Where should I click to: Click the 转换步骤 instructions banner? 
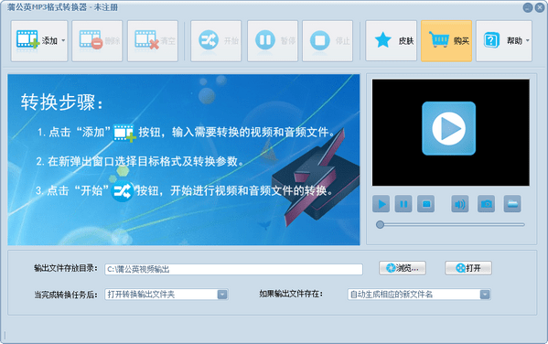coord(184,159)
